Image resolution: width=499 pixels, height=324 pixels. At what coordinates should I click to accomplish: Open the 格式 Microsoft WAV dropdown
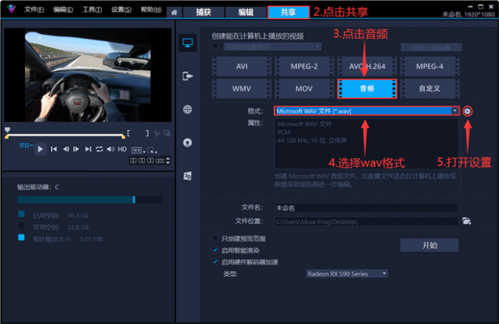[367, 111]
